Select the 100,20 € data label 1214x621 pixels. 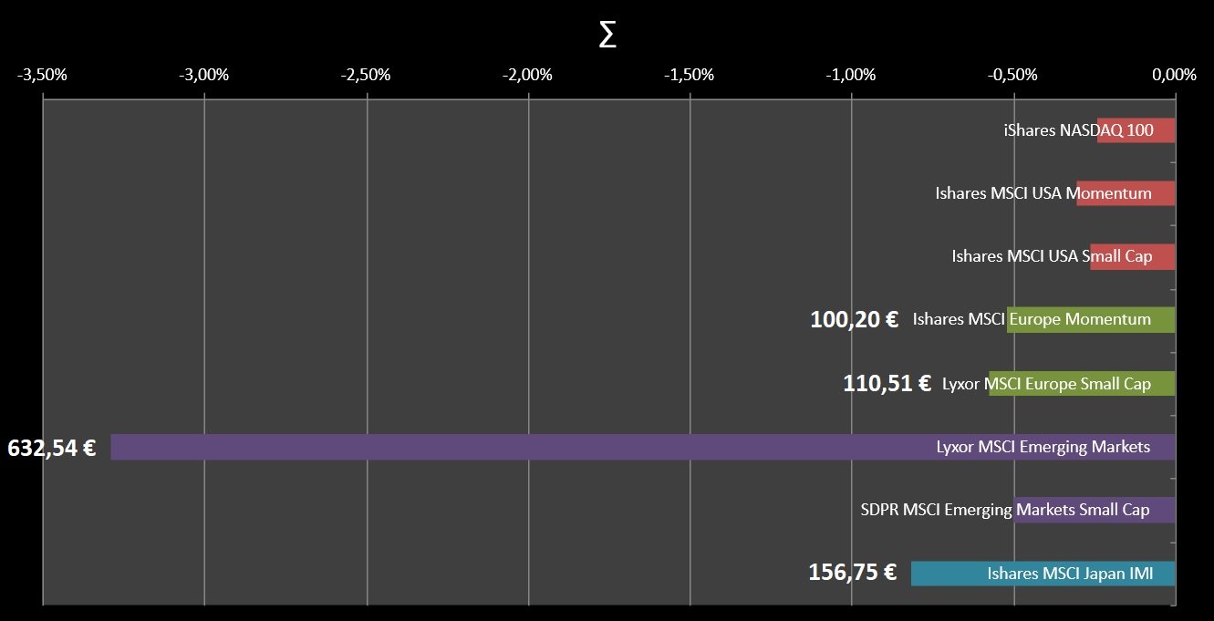[x=855, y=319]
